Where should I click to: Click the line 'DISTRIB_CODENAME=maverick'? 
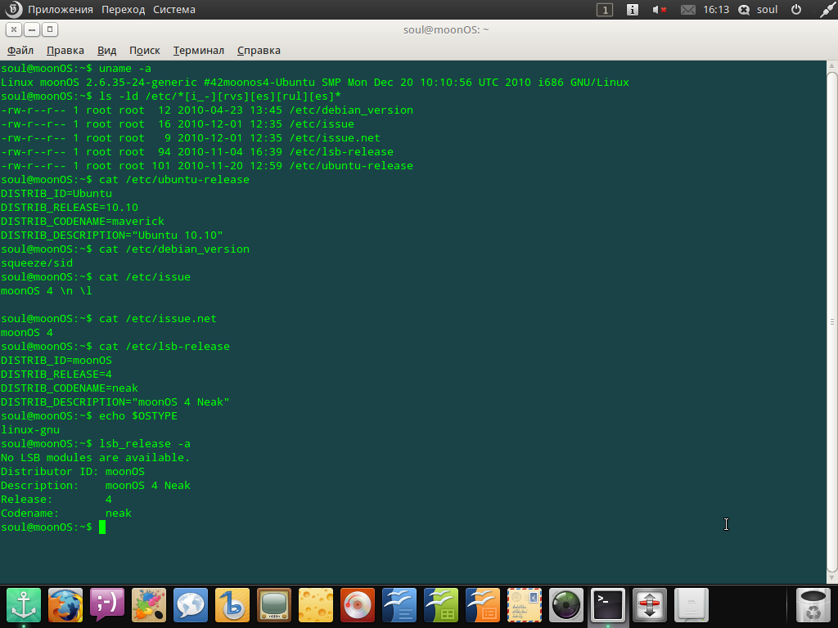pyautogui.click(x=83, y=221)
